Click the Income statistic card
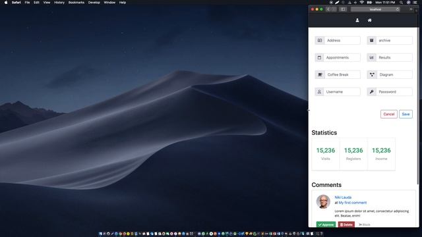 click(381, 154)
